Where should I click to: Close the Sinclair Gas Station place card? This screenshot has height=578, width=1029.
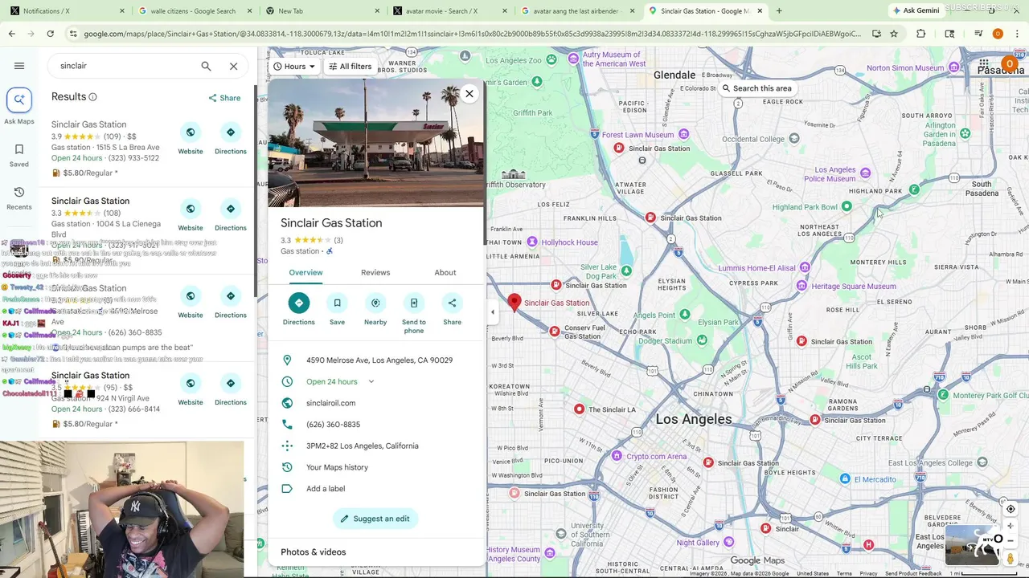(x=469, y=94)
